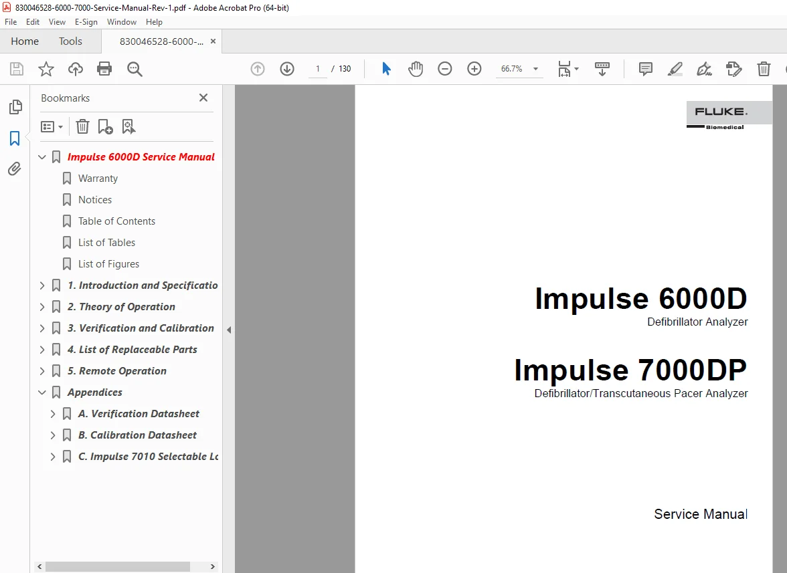
Task: Delete selected bookmark trash icon
Action: point(82,126)
